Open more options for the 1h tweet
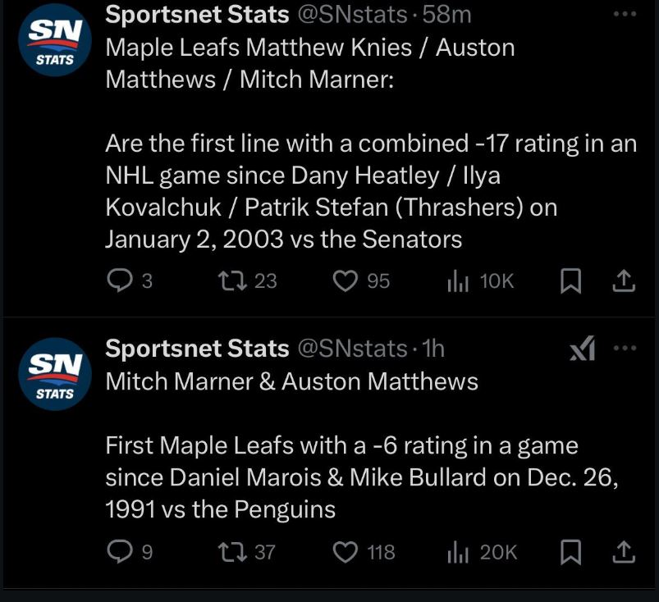The width and height of the screenshot is (659, 602). tap(625, 349)
